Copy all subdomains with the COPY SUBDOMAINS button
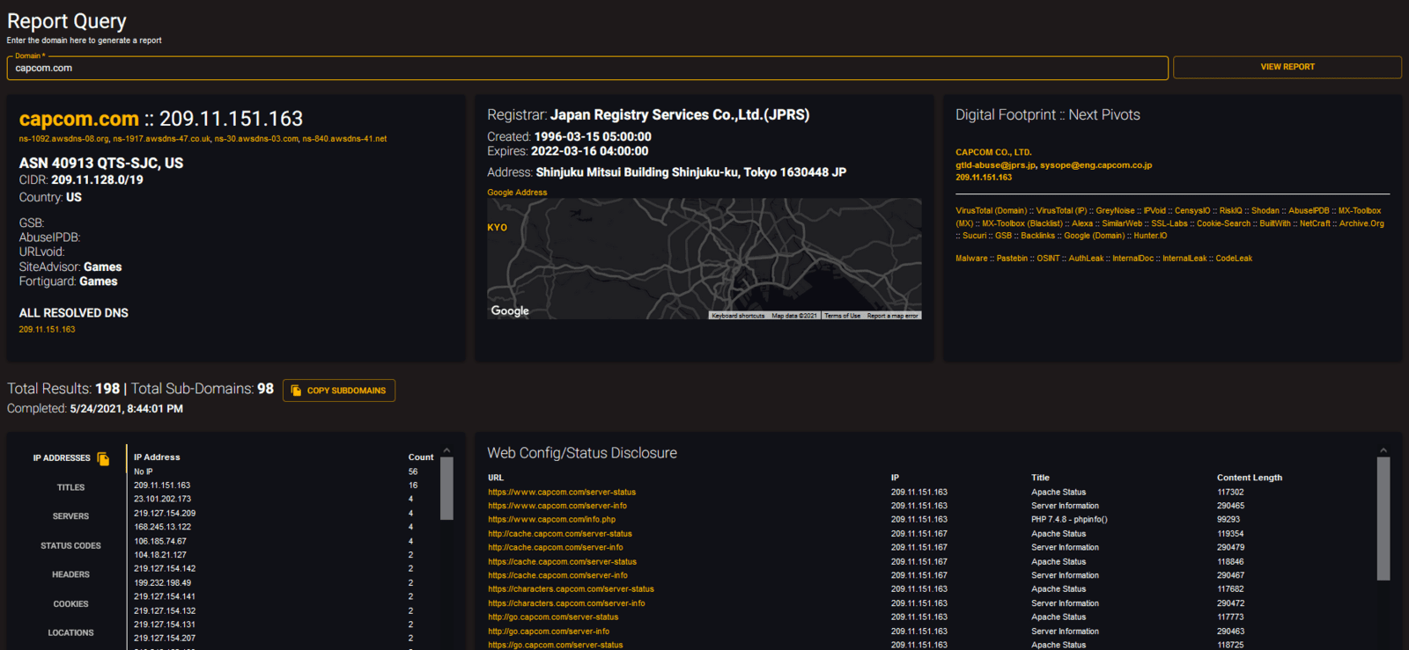Screen dimensions: 1409x650 339,391
